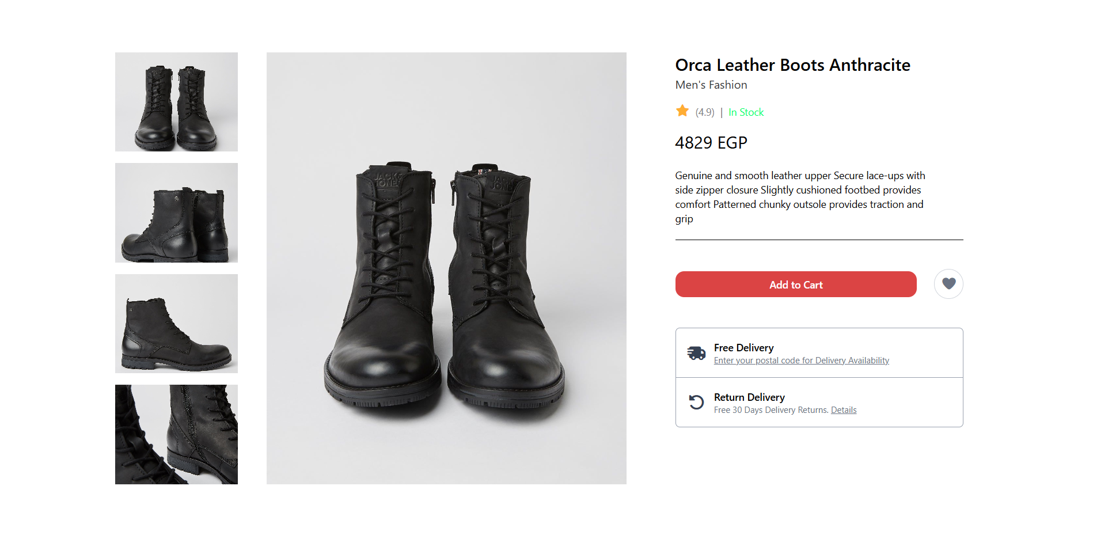Click the 4829 EGP price
The image size is (1093, 535).
point(711,143)
